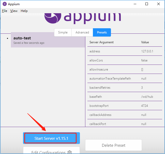Click the allowInsecure [] value
This screenshot has width=165, height=154.
142,69
